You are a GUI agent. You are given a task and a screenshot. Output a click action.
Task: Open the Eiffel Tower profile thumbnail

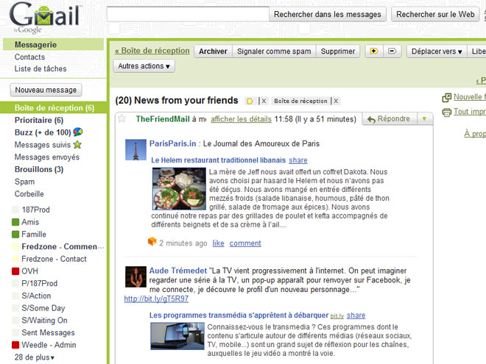click(135, 150)
